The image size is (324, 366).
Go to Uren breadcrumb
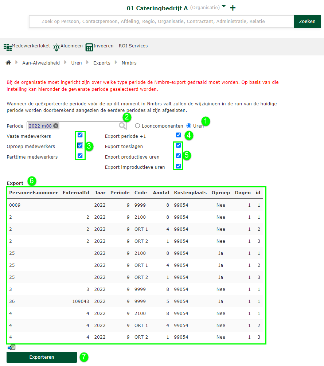(x=77, y=63)
